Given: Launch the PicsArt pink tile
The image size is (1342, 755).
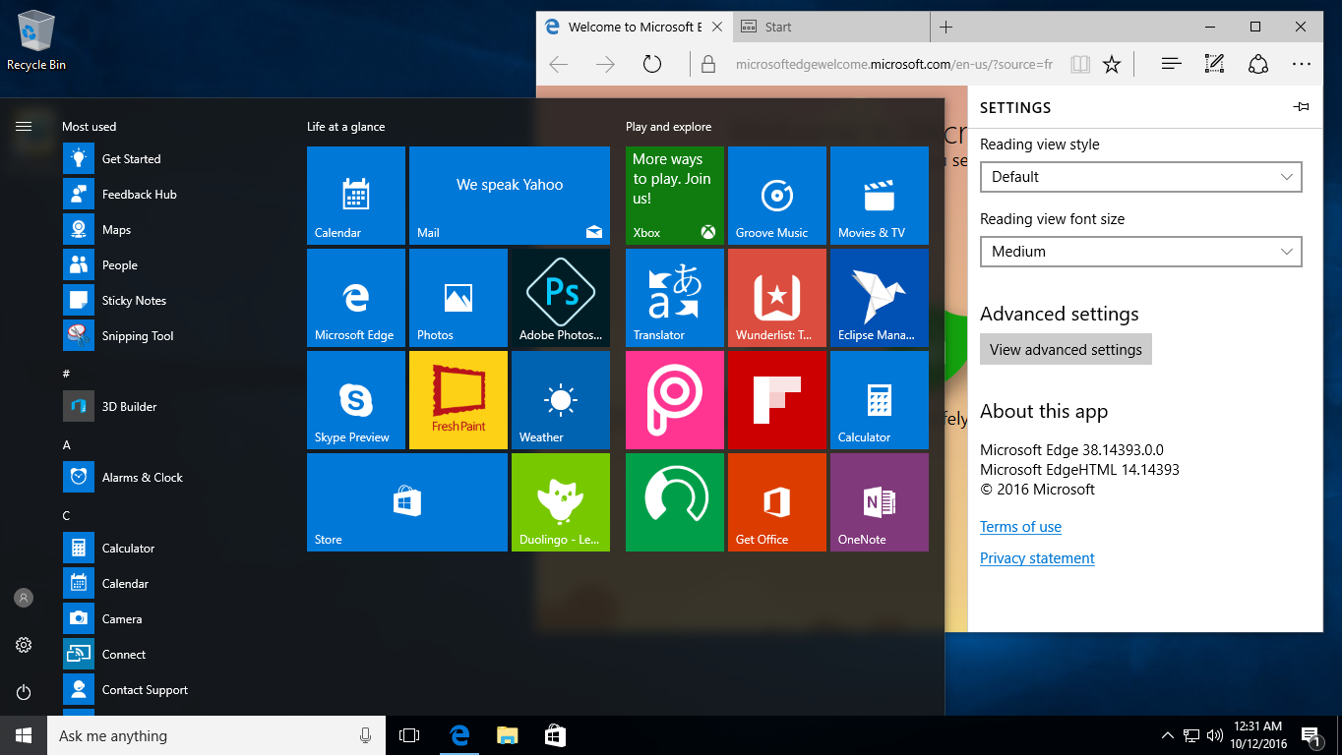Looking at the screenshot, I should 675,400.
